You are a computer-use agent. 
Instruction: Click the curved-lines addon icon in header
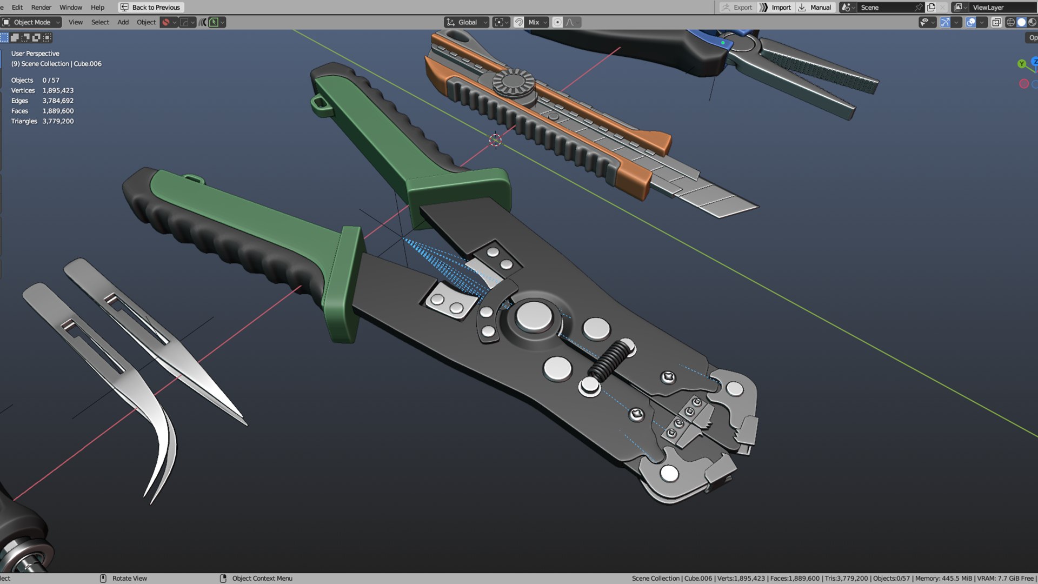(x=203, y=22)
